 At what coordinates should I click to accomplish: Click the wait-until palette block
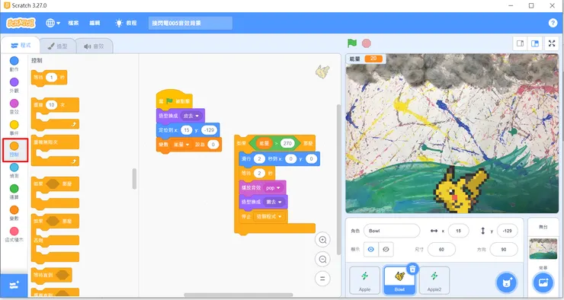(x=51, y=275)
